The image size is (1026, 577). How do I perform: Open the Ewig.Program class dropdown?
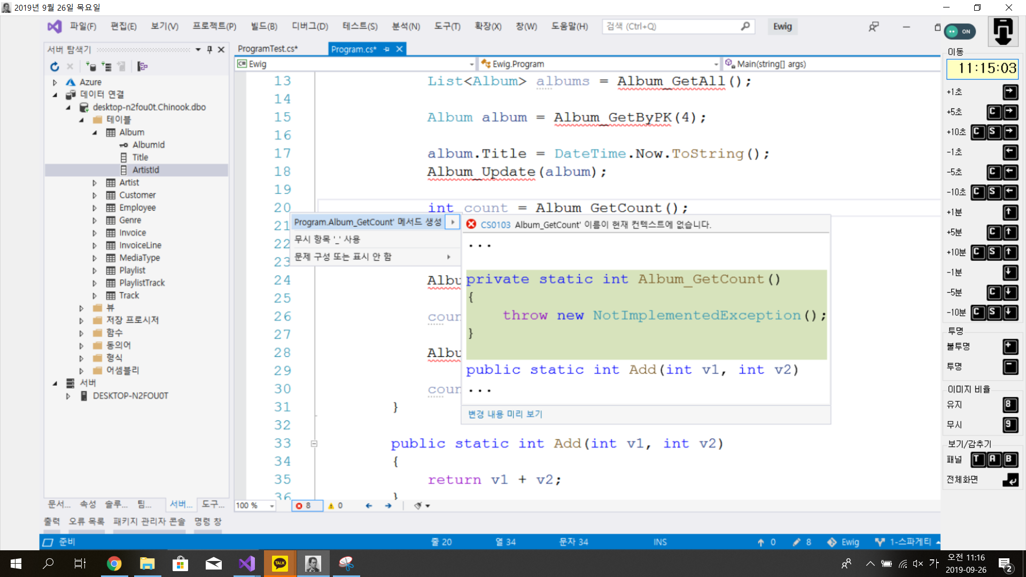coord(716,64)
